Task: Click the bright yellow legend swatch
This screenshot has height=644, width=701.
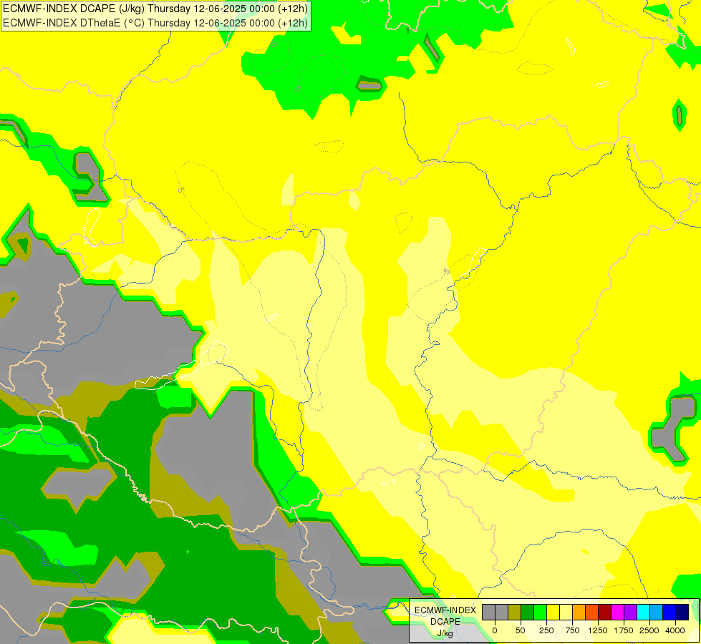Action: (553, 612)
